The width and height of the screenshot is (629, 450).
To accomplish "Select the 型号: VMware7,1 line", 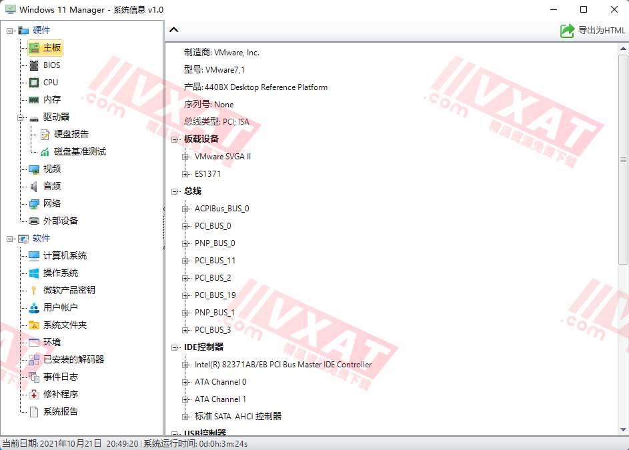I will pos(214,70).
